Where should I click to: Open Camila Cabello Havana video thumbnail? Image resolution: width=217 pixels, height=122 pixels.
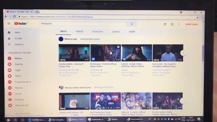[74, 53]
